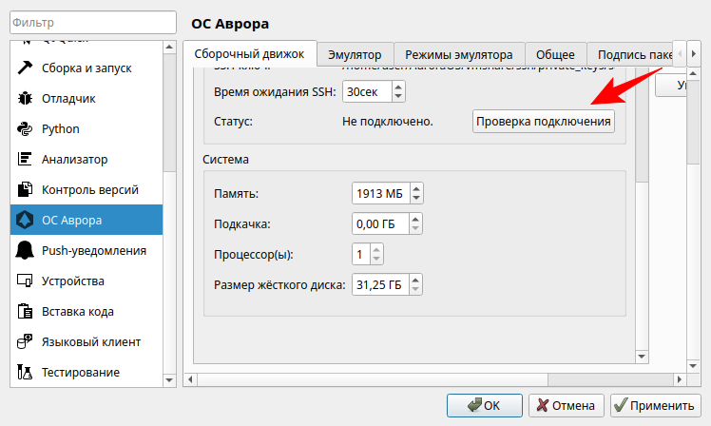This screenshot has width=711, height=426.
Task: Click the horizontal scrollbar right arrow
Action: tap(680, 379)
